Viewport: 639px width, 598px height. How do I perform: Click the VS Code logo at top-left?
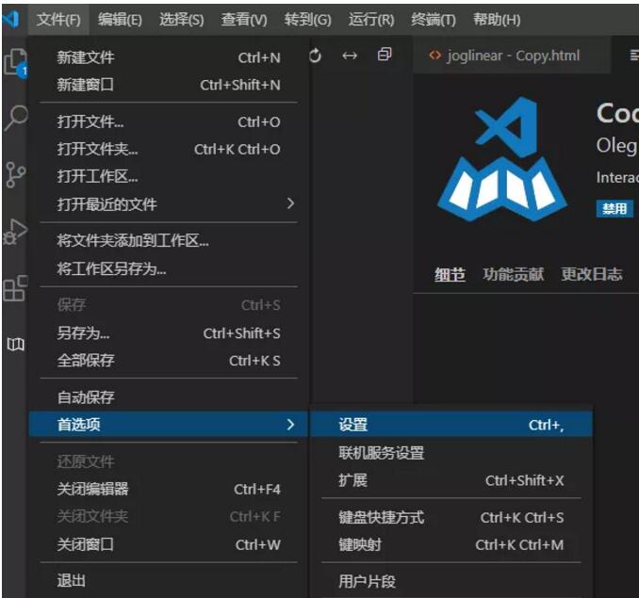point(11,19)
